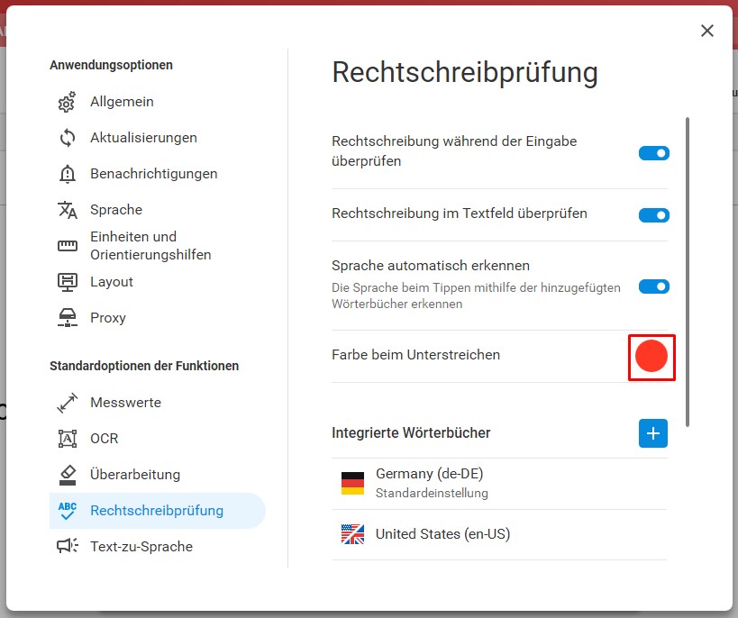Click the German flag icon
738x618 pixels.
coord(352,484)
